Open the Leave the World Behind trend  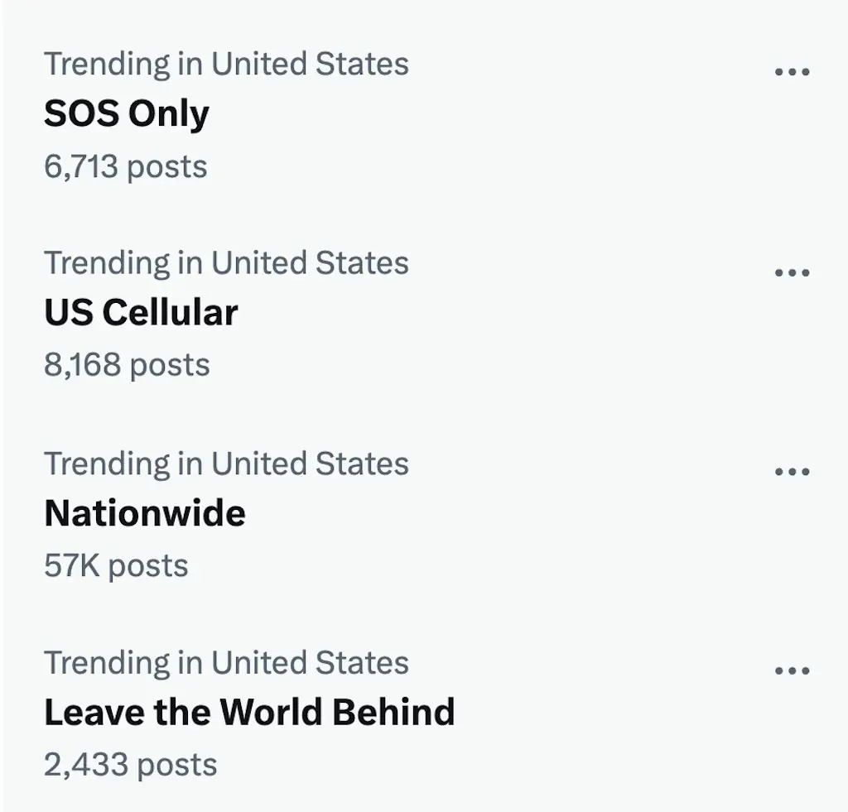(249, 713)
